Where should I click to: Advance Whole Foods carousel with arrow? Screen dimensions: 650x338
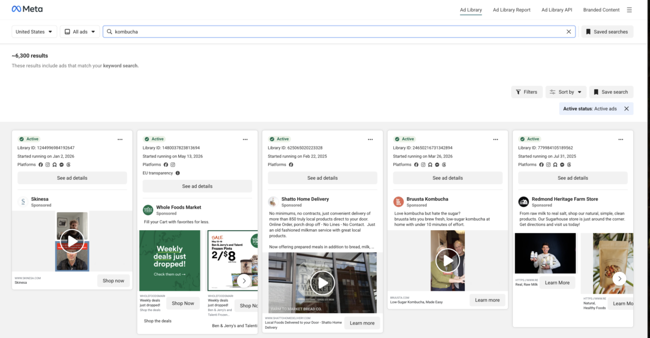point(244,280)
